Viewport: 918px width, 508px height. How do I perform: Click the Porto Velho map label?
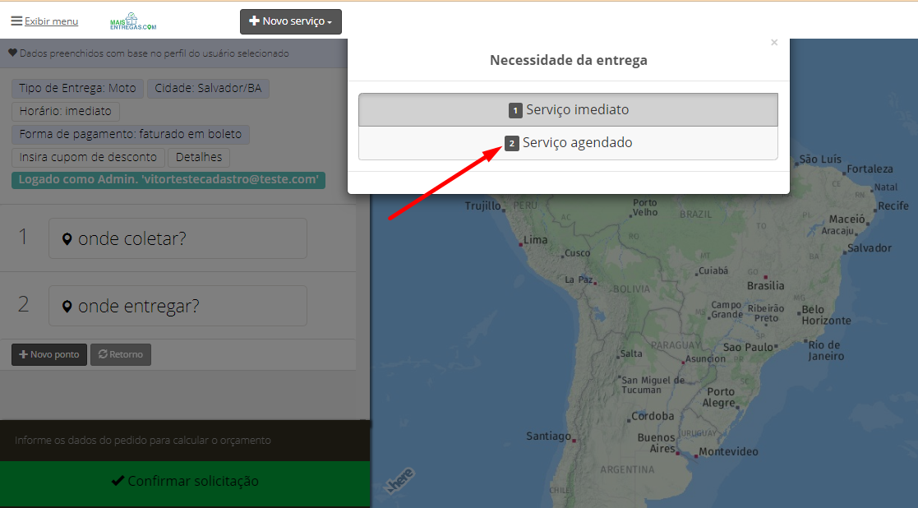click(644, 208)
